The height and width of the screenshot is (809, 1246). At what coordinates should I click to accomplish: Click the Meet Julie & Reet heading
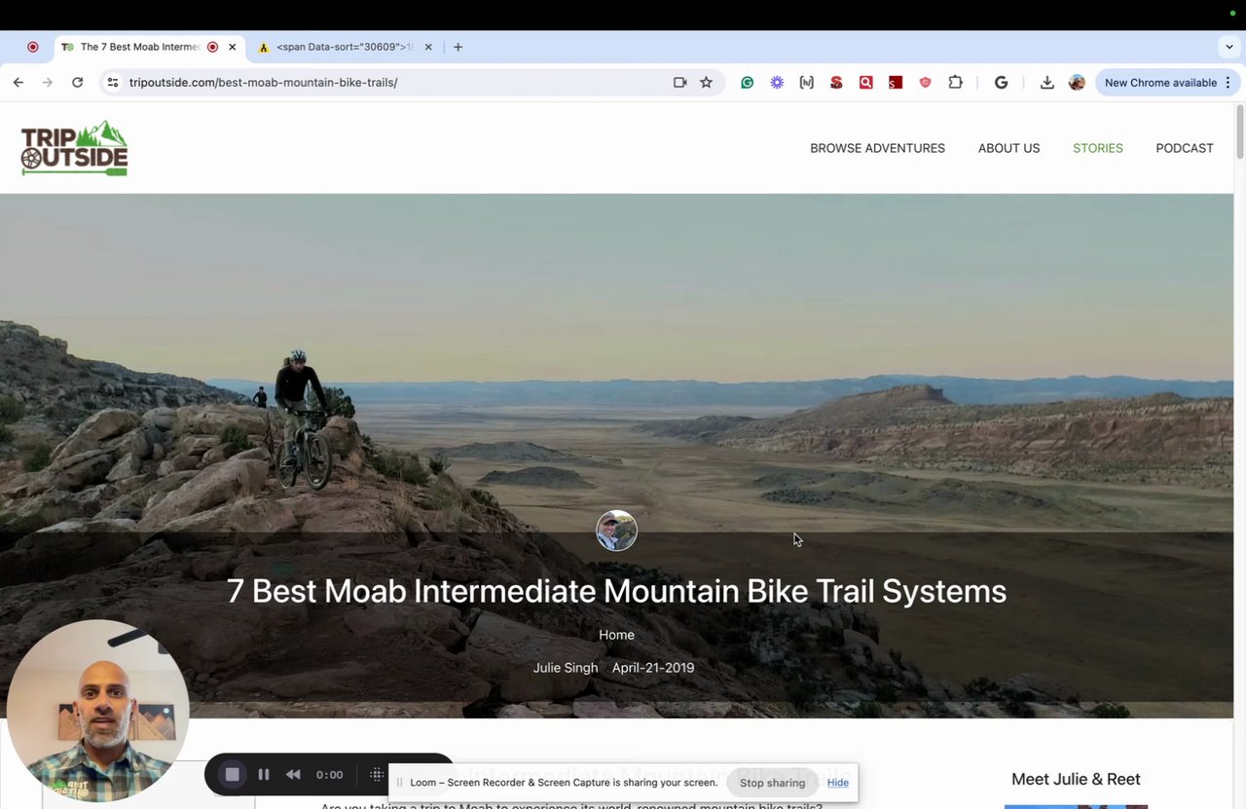coord(1076,779)
